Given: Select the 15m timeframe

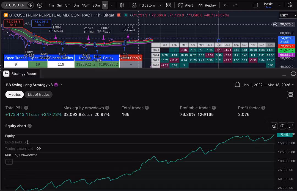Looking at the screenshot, I should 86,5.
